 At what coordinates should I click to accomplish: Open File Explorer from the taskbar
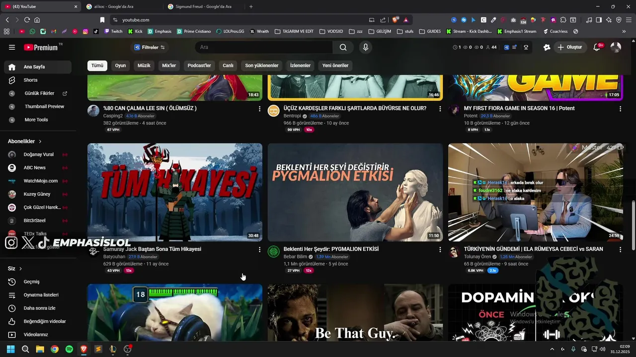(40, 349)
